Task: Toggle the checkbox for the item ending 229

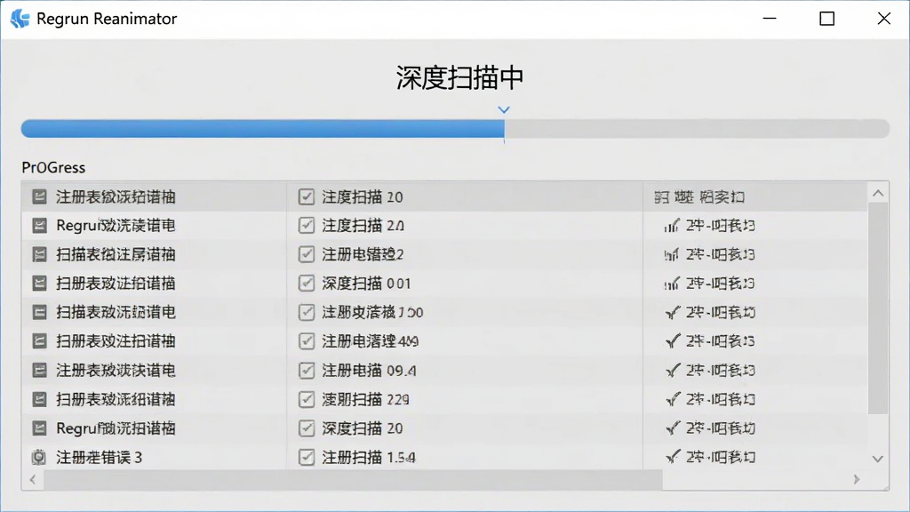Action: point(307,399)
